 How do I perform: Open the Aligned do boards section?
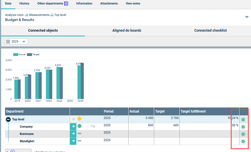[x=127, y=31]
